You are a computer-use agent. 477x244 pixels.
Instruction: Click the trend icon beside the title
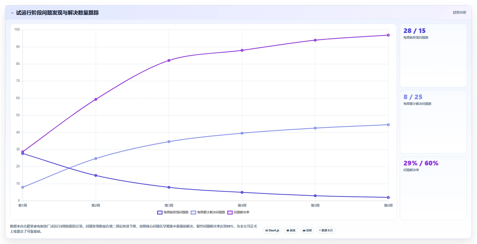(x=12, y=13)
